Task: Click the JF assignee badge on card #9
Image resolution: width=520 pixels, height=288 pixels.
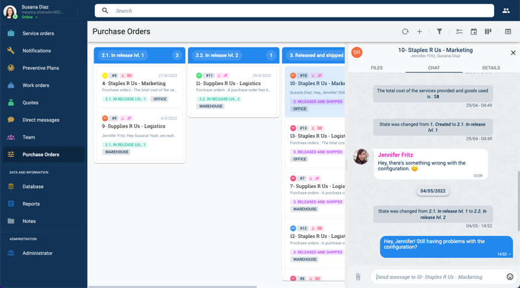Action: [x=126, y=118]
